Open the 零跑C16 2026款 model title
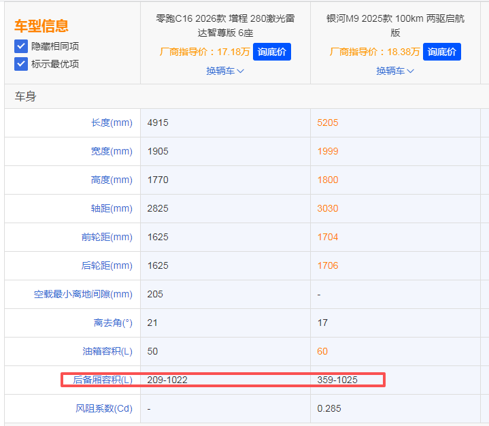The height and width of the screenshot is (426, 489). (x=225, y=25)
